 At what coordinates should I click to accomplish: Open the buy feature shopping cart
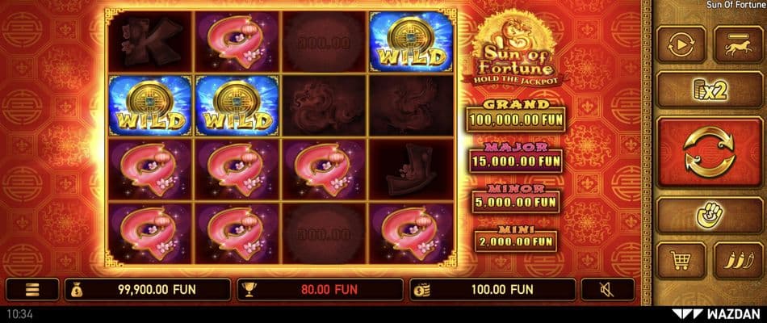[681, 260]
